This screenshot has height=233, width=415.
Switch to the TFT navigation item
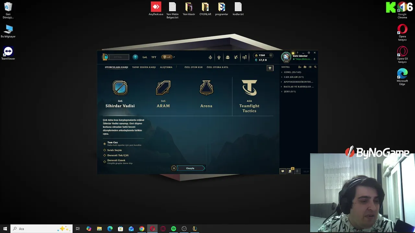pyautogui.click(x=154, y=57)
